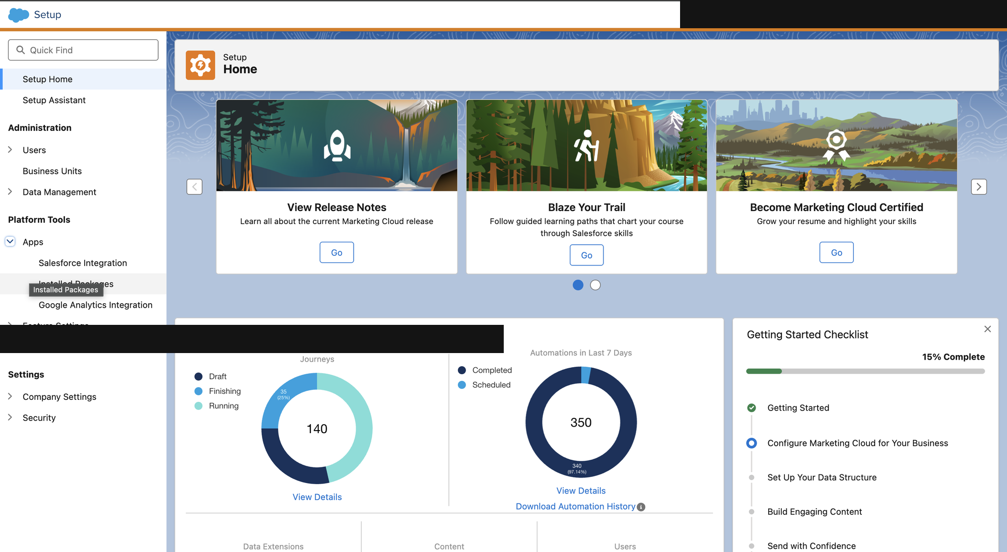Click the Content section heading

(449, 546)
